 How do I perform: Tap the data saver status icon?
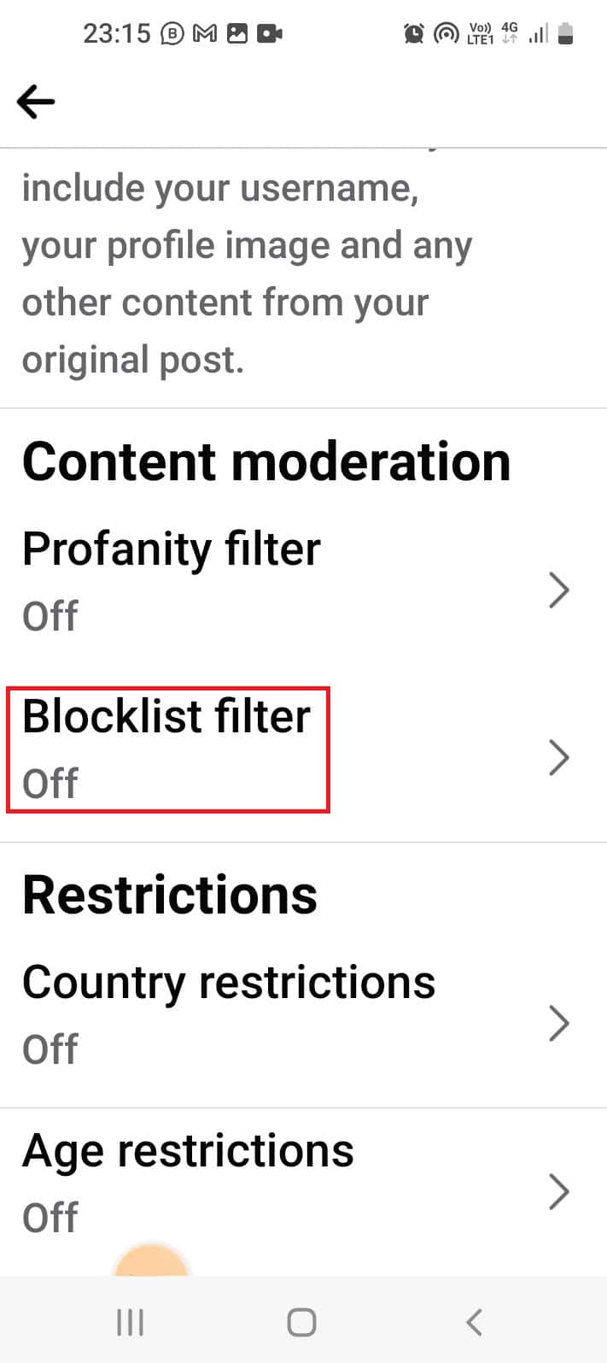(x=446, y=32)
